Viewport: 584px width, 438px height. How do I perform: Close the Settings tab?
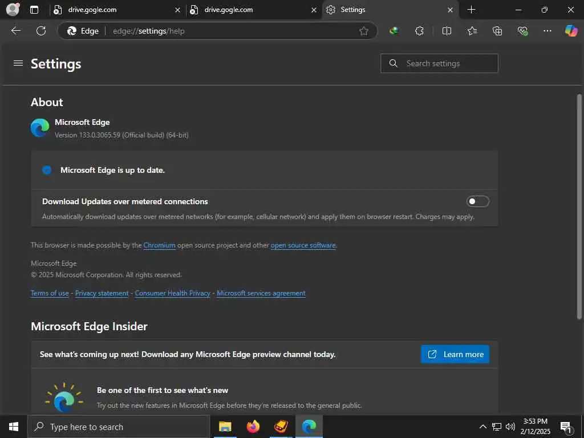pos(451,10)
